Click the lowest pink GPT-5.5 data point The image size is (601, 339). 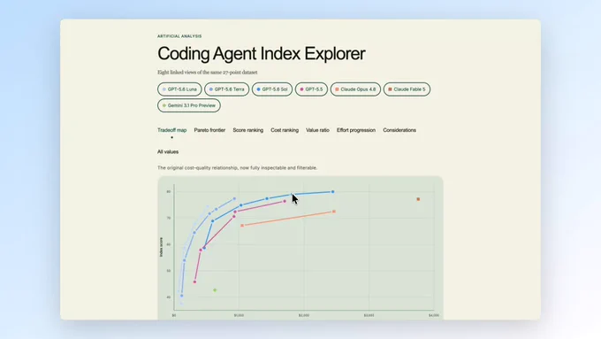click(194, 282)
